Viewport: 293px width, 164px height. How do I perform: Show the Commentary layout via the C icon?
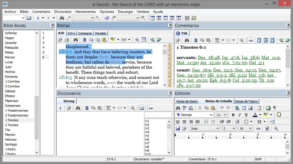(x=165, y=18)
